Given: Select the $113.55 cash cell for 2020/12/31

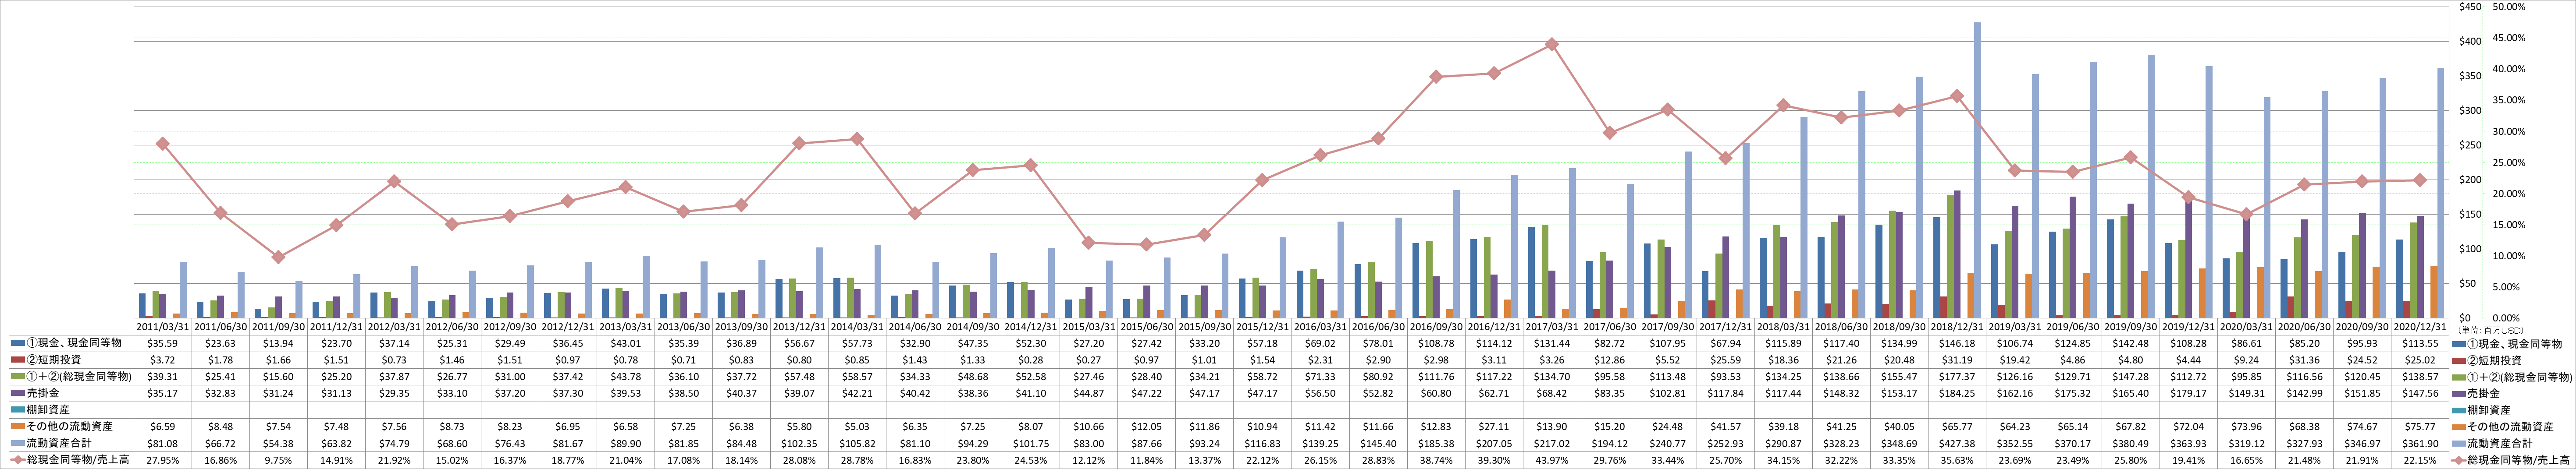Looking at the screenshot, I should coord(2419,343).
